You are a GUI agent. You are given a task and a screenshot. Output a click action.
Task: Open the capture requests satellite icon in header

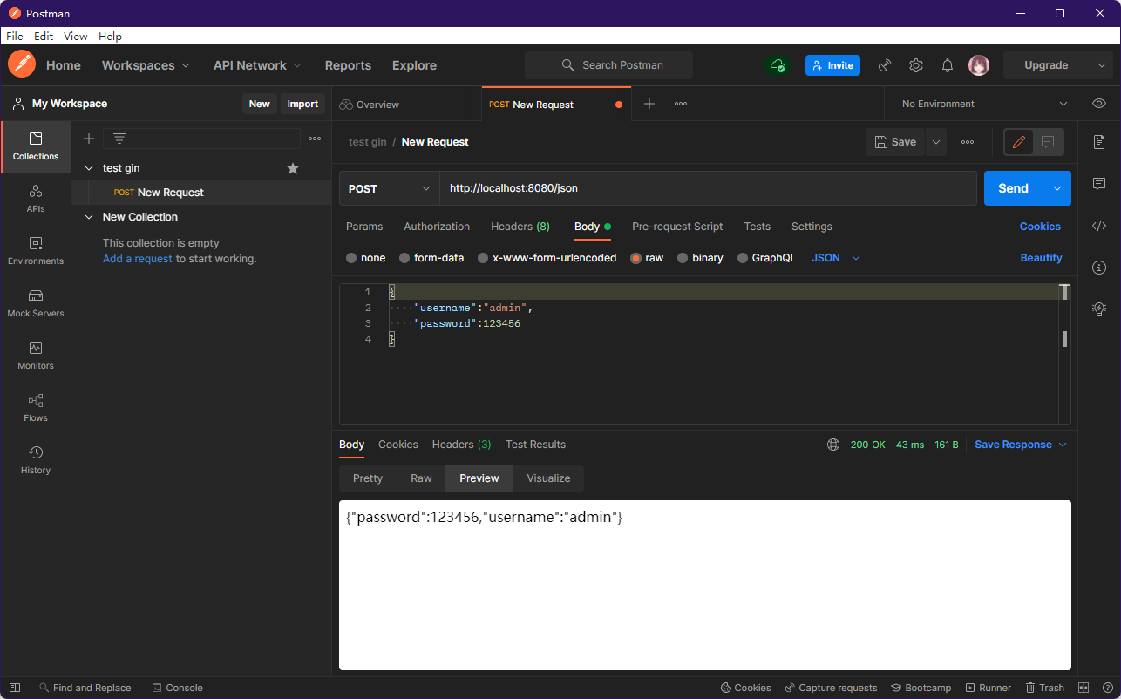885,65
